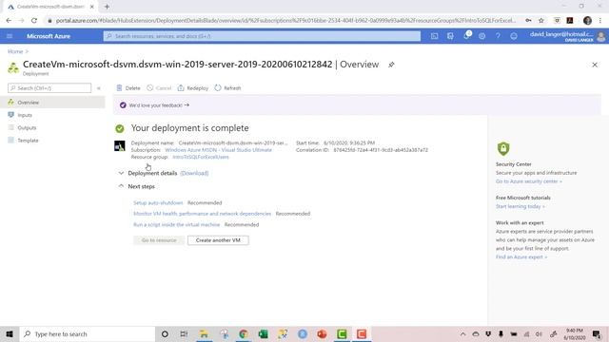Open Excel from taskbar

point(264,333)
